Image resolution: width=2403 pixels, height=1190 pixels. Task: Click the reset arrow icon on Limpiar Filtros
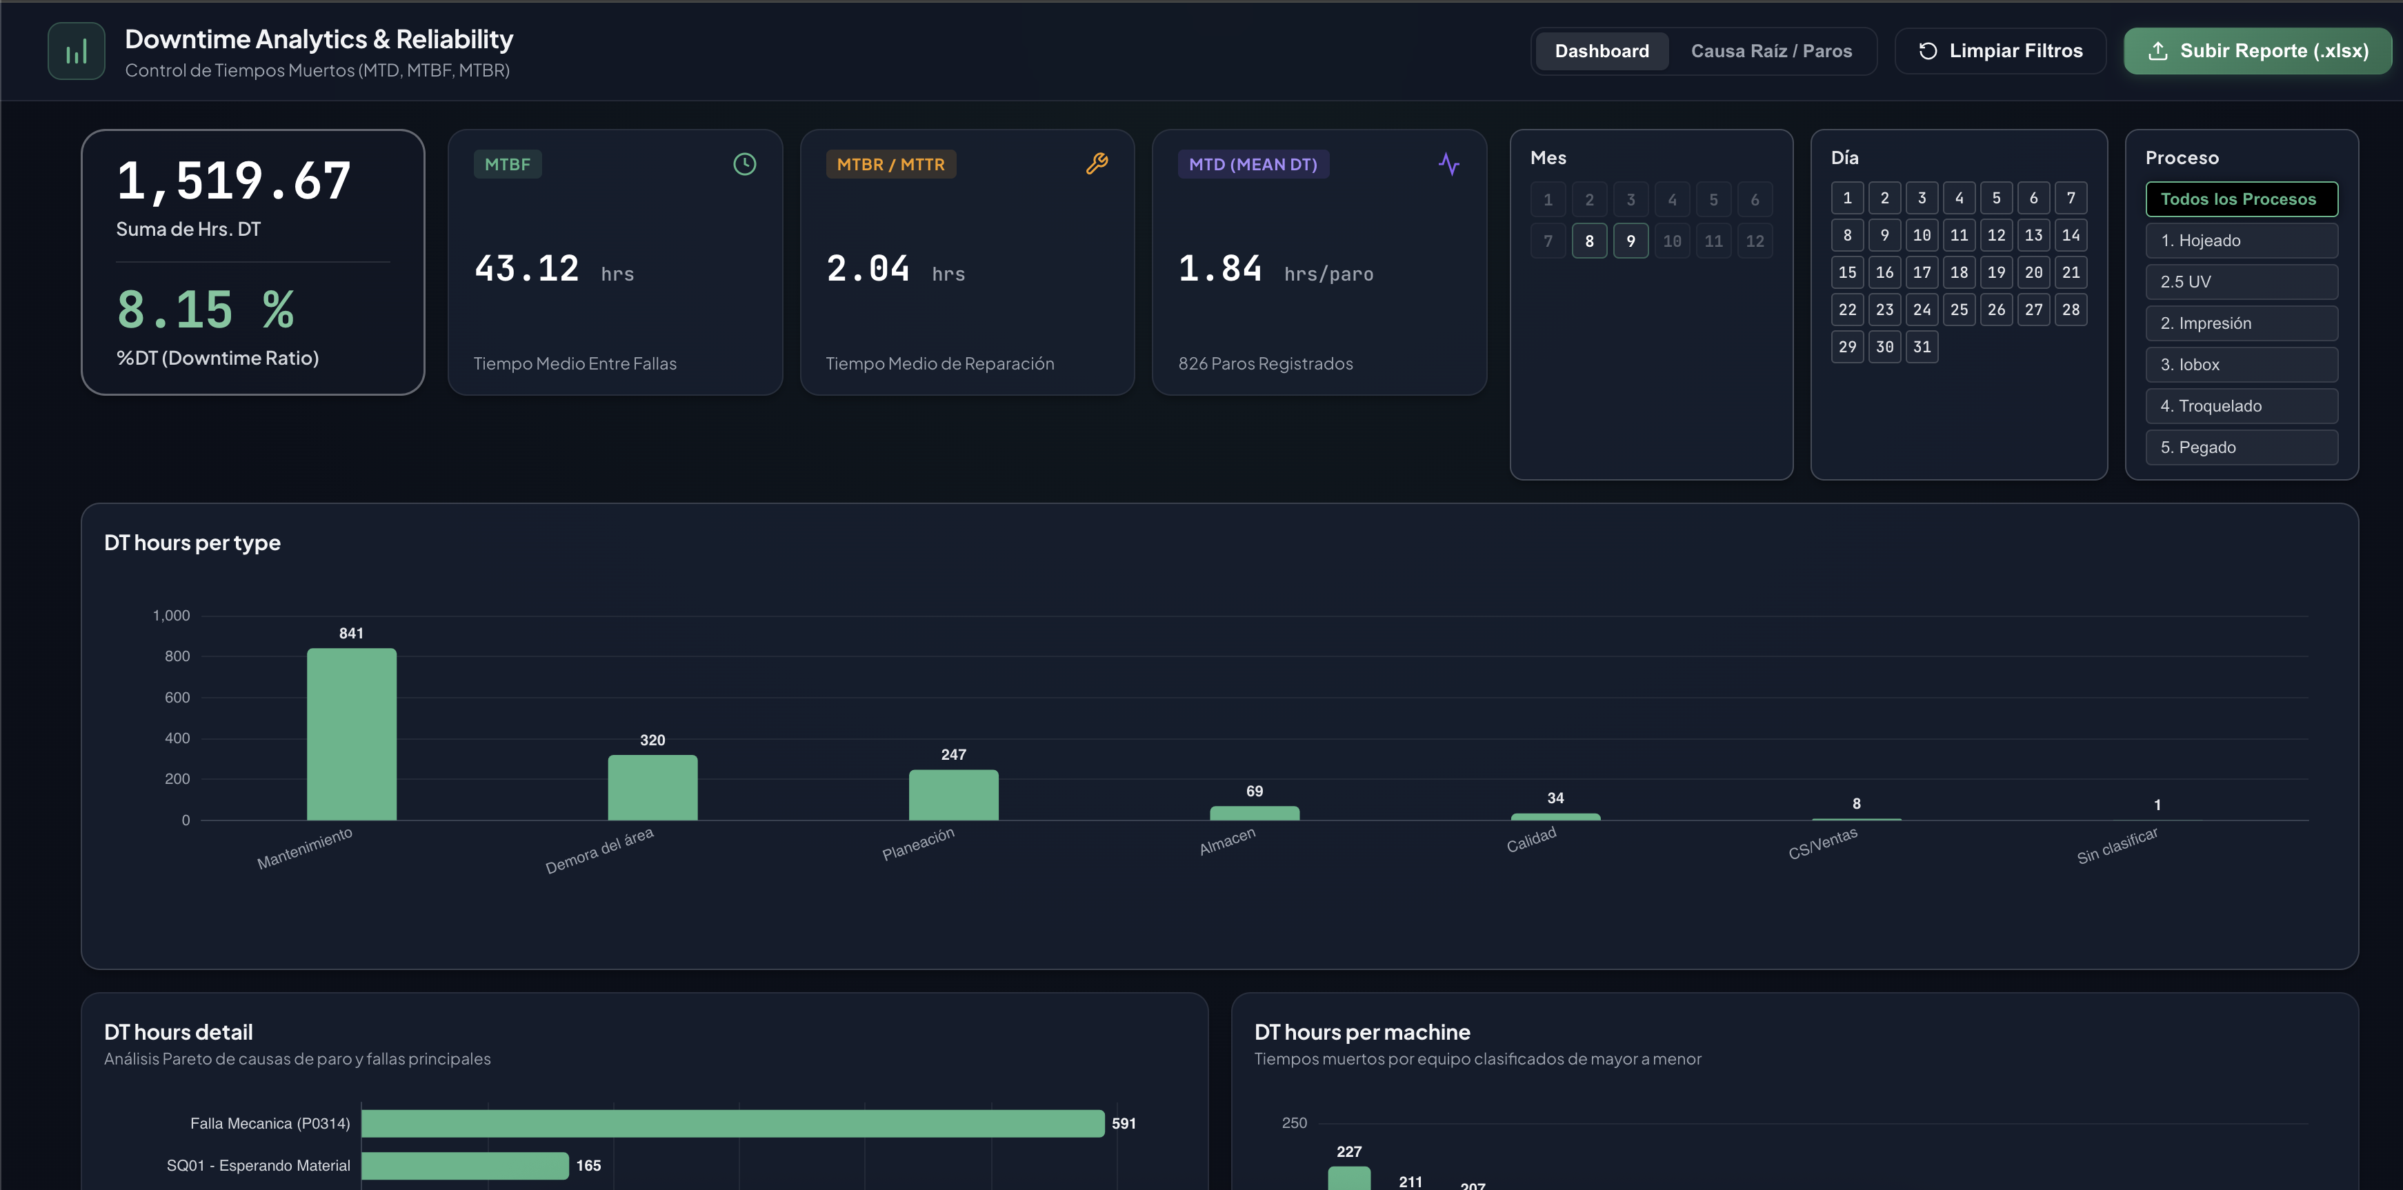coord(1928,51)
